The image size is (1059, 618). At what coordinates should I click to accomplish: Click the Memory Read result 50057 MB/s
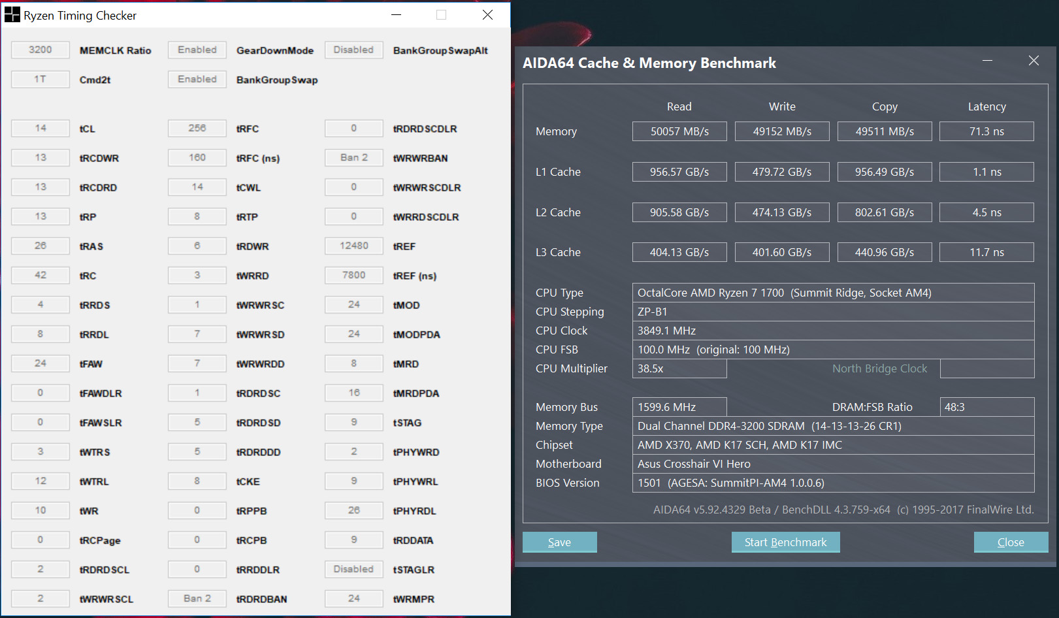pyautogui.click(x=679, y=131)
